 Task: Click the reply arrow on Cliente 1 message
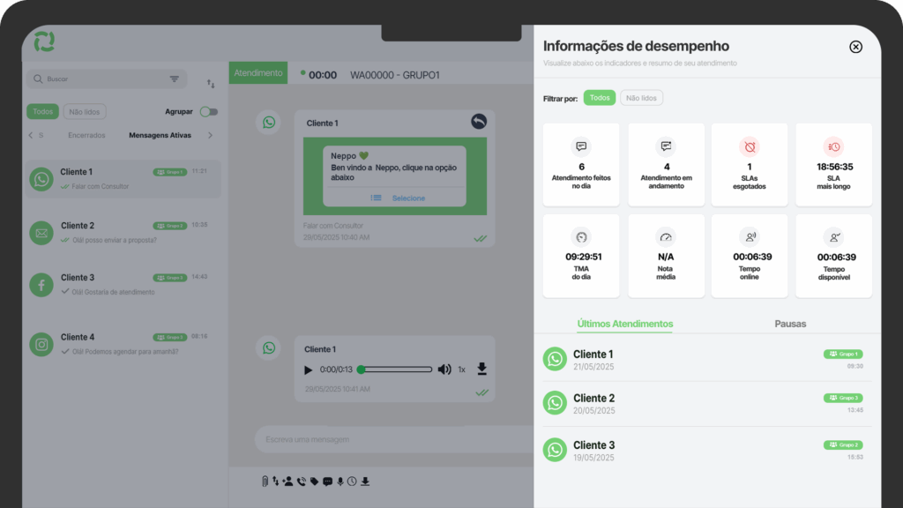pyautogui.click(x=479, y=122)
